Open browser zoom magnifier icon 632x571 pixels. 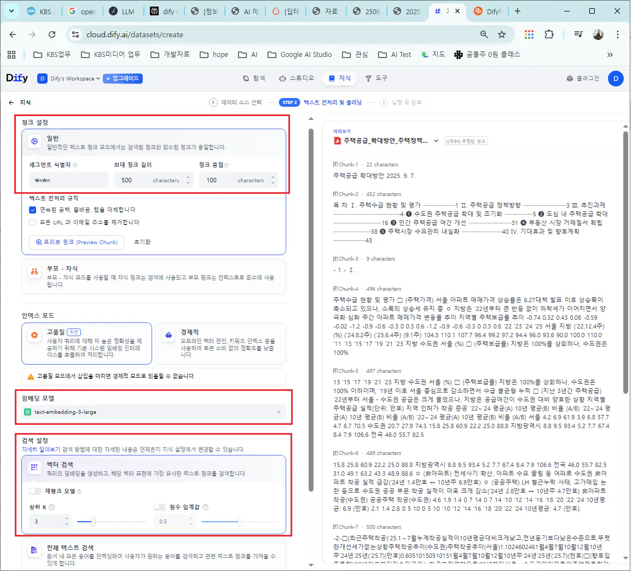click(x=484, y=34)
